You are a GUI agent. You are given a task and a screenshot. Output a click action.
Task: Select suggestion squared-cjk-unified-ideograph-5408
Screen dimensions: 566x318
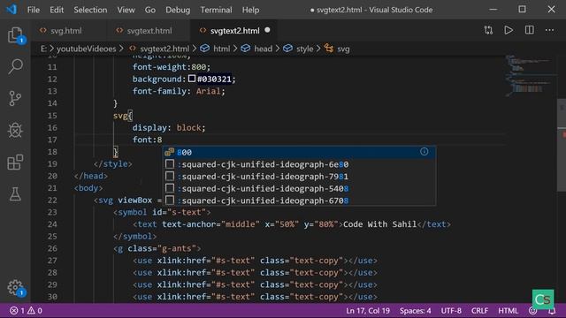pos(299,188)
